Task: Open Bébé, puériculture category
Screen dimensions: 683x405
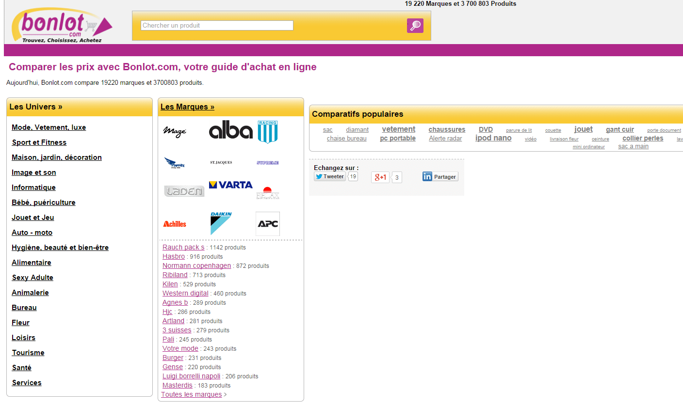Action: 44,202
